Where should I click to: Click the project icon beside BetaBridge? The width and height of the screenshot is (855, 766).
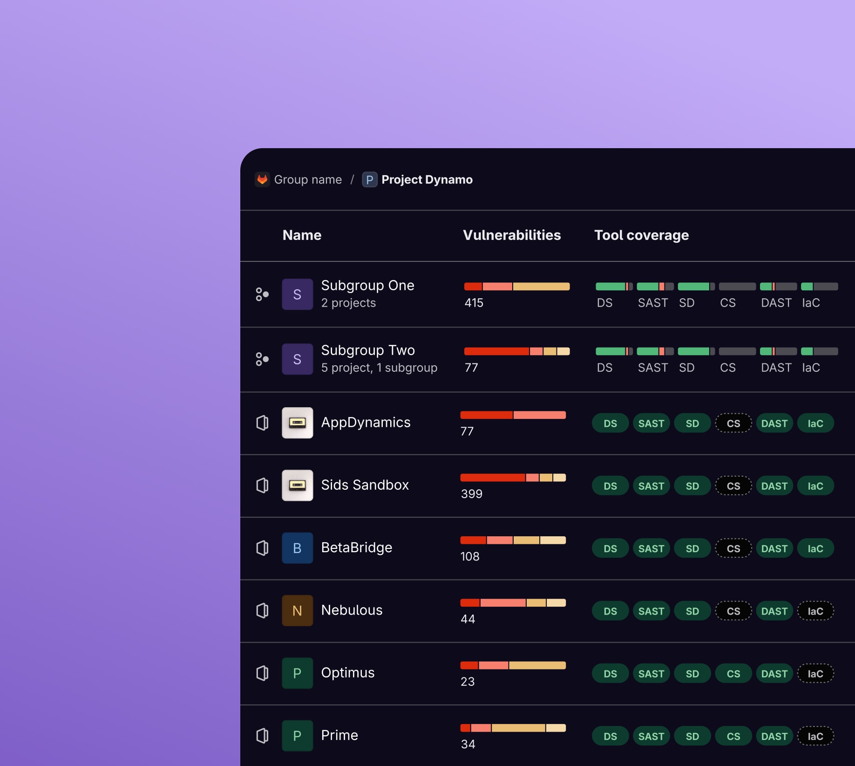coord(262,548)
